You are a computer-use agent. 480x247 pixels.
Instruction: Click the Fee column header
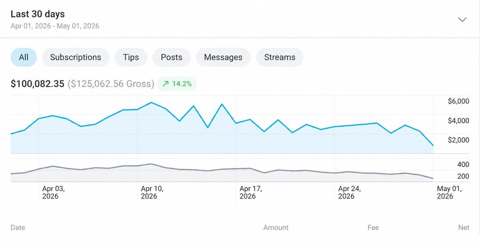pos(373,228)
